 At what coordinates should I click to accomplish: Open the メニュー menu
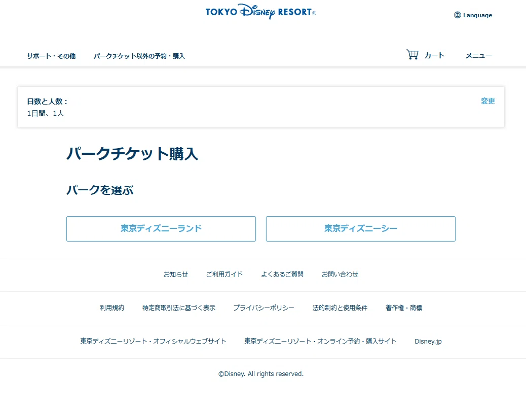point(479,55)
